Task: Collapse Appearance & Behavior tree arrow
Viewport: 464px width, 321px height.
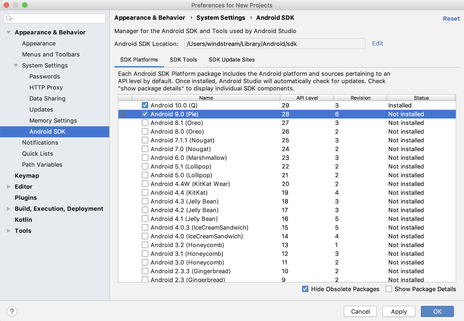Action: [x=8, y=32]
